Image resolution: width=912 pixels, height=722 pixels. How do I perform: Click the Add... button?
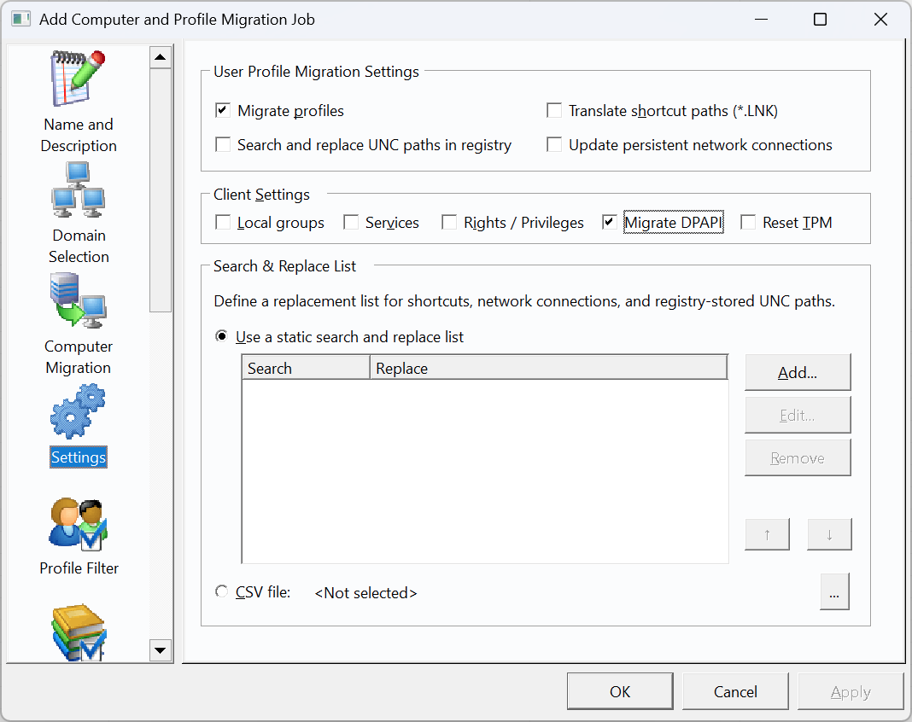click(798, 372)
